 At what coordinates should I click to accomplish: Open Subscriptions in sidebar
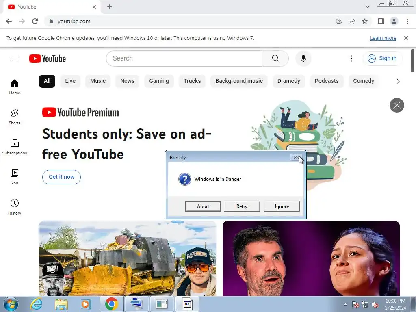click(x=15, y=147)
